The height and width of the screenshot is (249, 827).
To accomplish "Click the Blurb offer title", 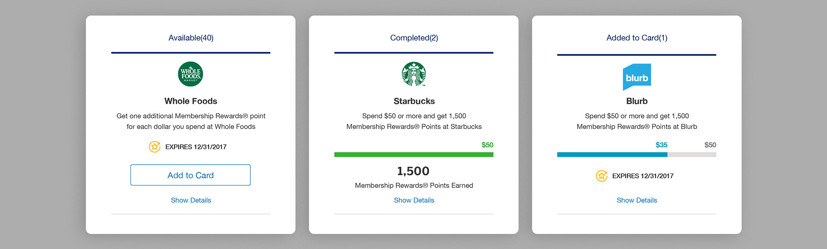I will (x=637, y=101).
